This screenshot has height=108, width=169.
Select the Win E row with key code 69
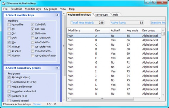tap(114, 53)
